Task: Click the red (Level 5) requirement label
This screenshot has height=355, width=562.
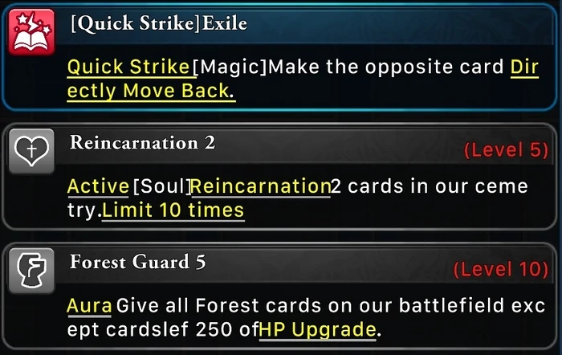Action: (506, 150)
